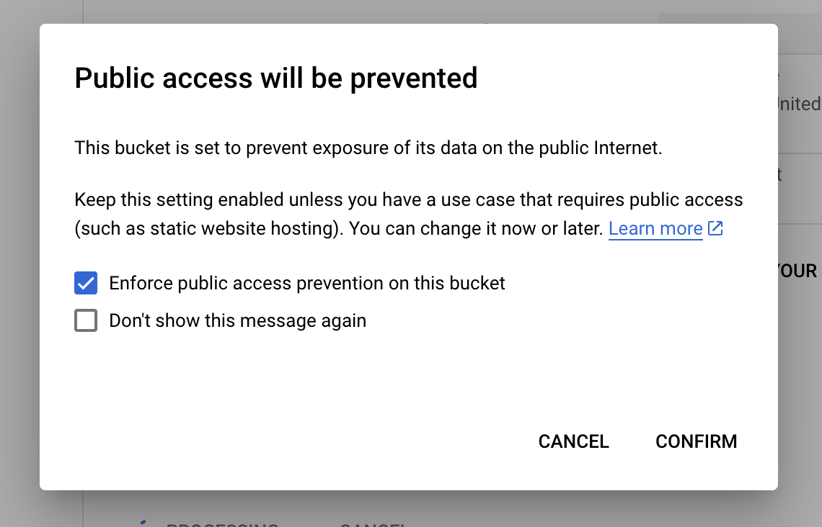
Task: Click the 'Public access will be prevented' heading
Action: click(x=275, y=78)
